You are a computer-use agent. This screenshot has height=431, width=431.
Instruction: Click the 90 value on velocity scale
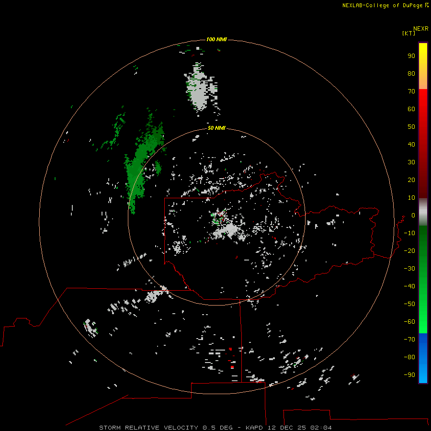(x=411, y=56)
